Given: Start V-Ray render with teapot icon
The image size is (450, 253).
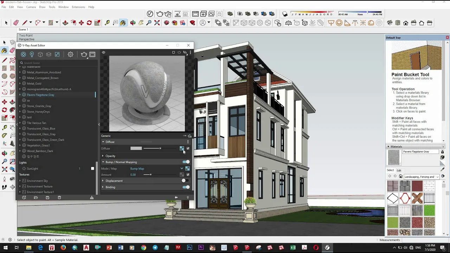Looking at the screenshot, I should pyautogui.click(x=160, y=14).
